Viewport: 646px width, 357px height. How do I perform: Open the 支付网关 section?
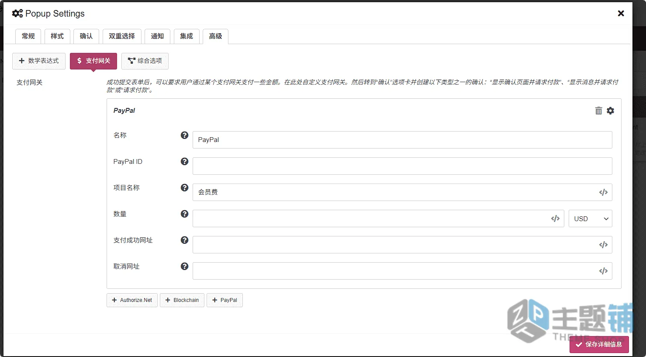pyautogui.click(x=93, y=61)
